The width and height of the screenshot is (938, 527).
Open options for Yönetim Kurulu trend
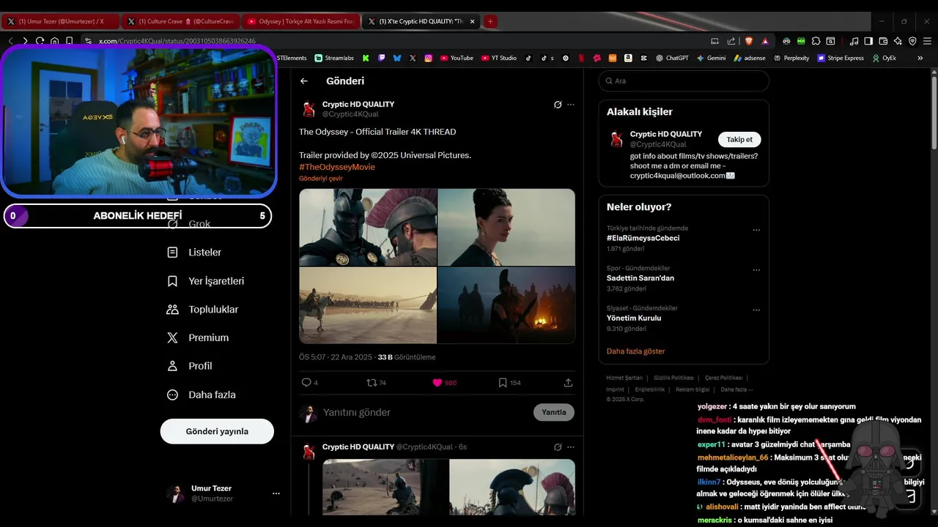click(756, 310)
